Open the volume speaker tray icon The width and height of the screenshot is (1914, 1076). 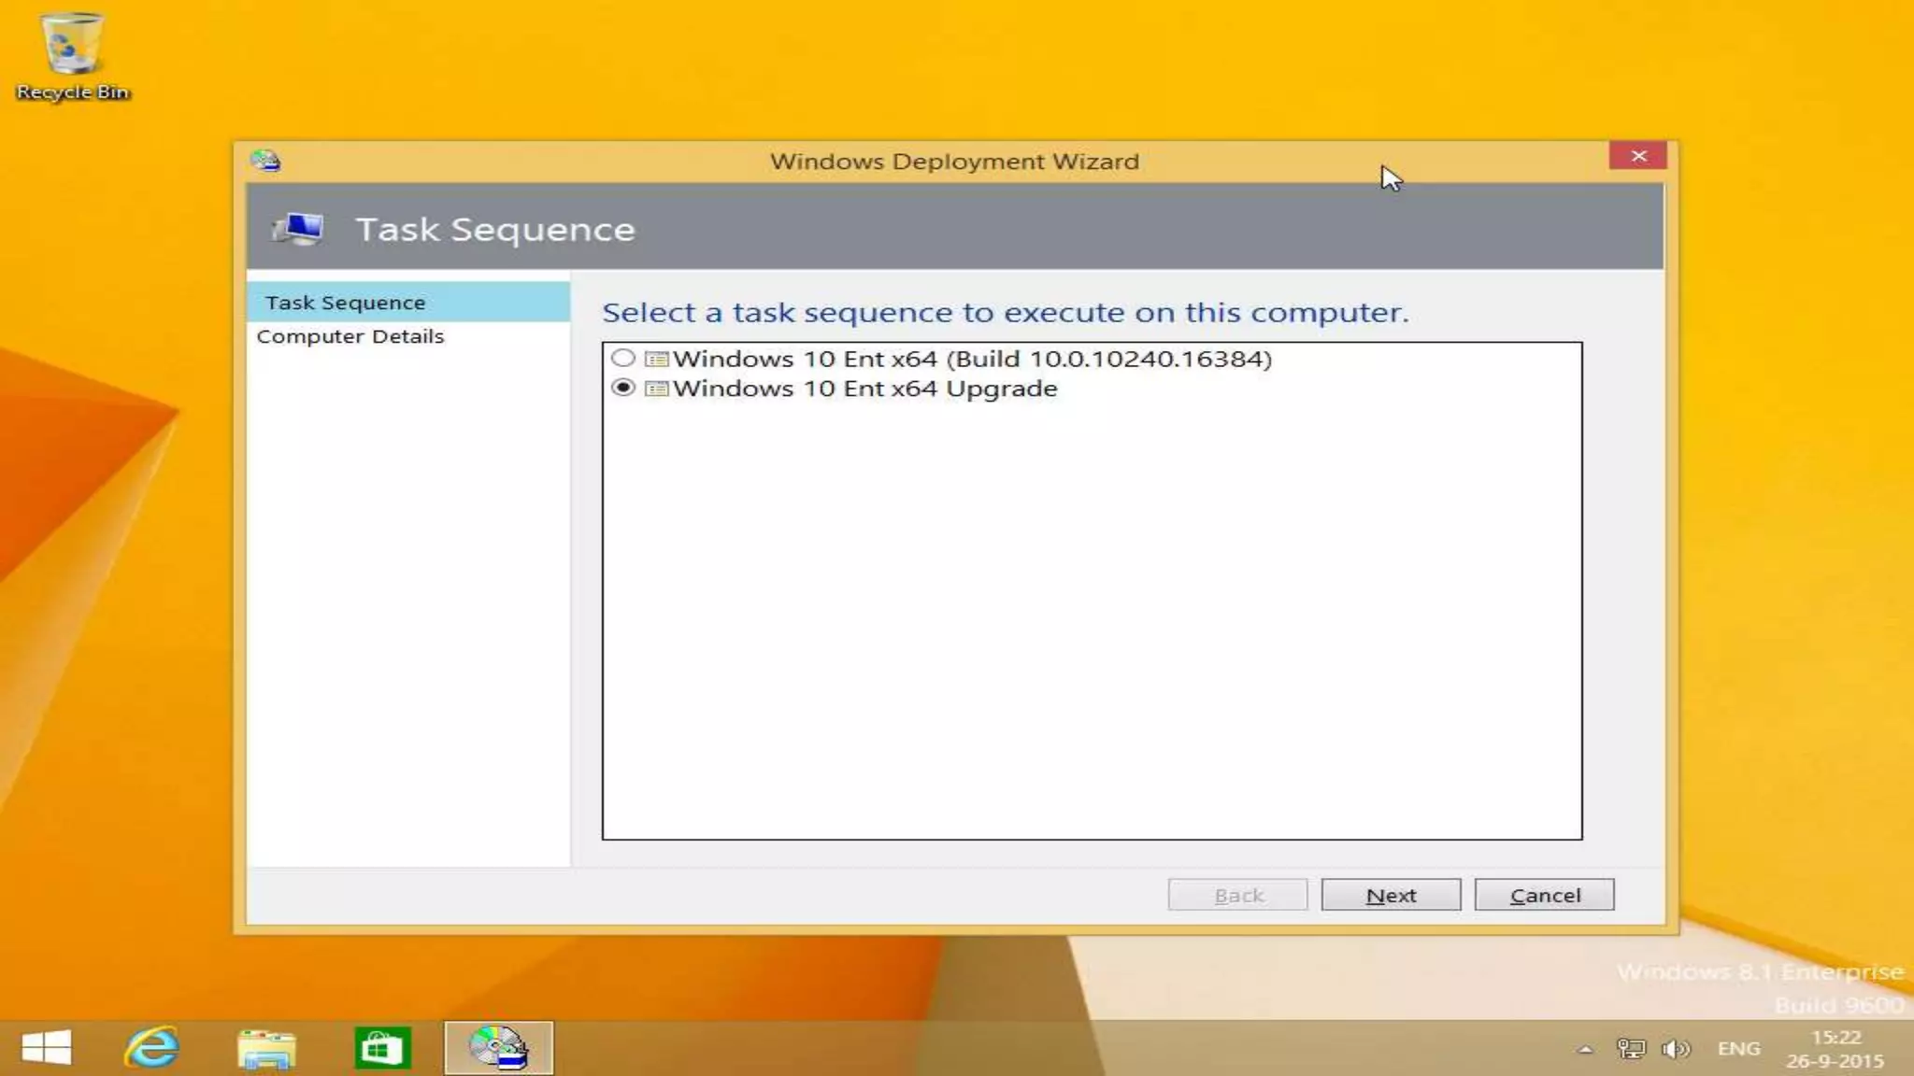coord(1676,1049)
